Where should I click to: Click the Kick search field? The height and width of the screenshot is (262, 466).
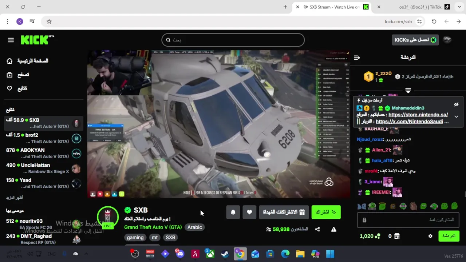[233, 40]
